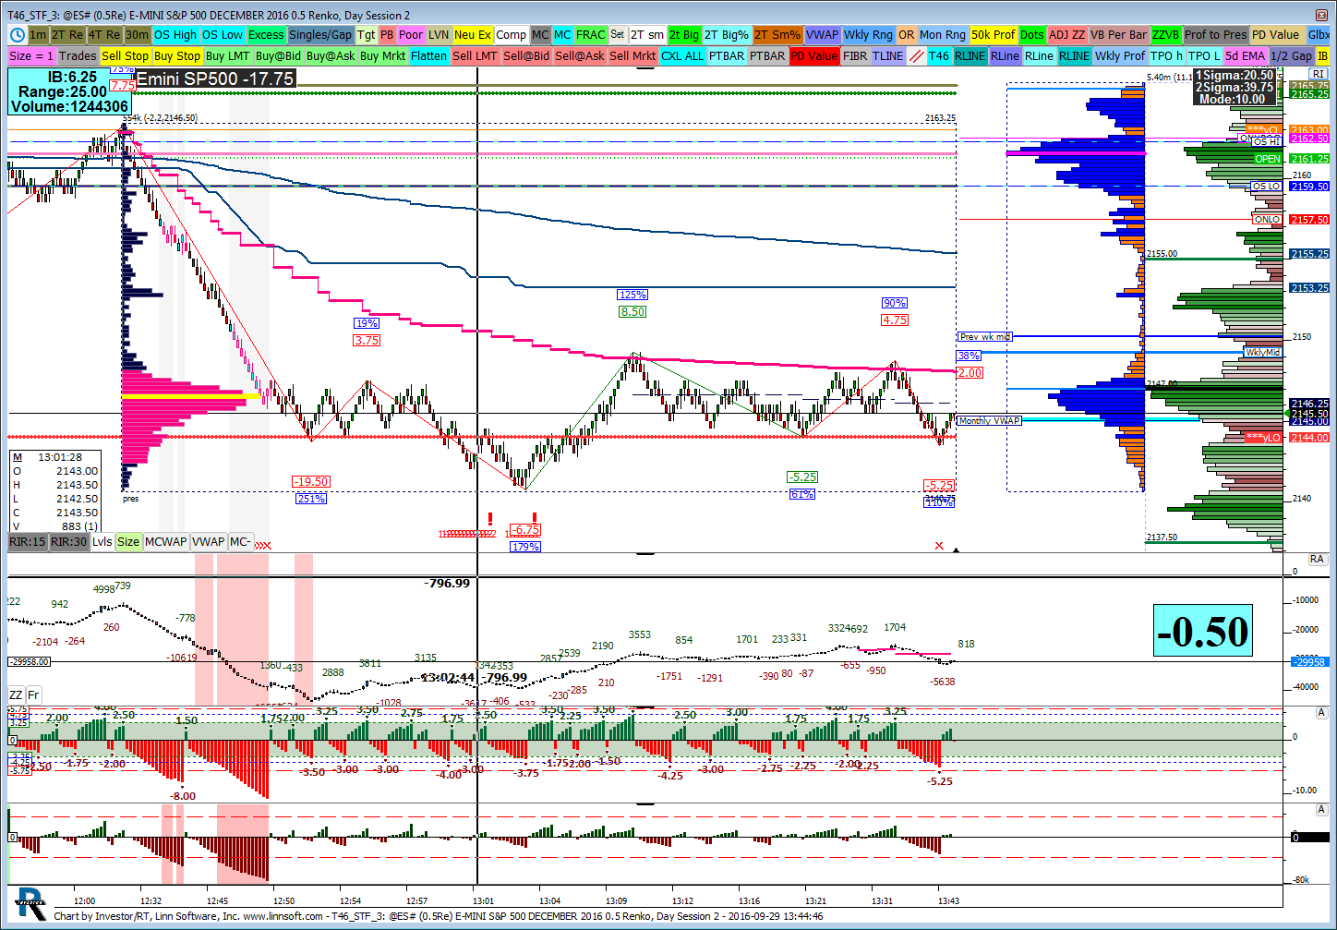The width and height of the screenshot is (1337, 930).
Task: Toggle the OS High line button
Action: [175, 35]
